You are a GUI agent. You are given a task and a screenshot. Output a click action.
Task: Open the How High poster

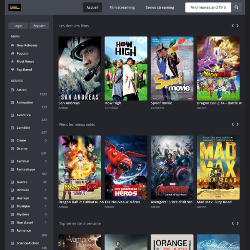(x=126, y=68)
